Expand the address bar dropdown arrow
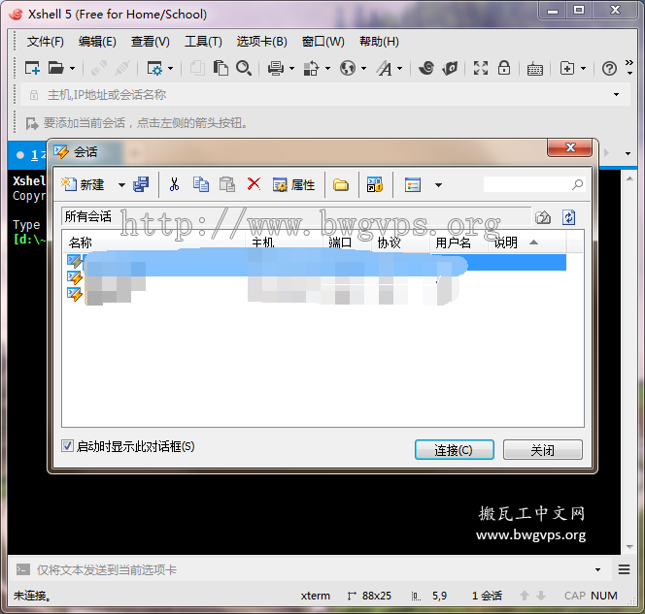The height and width of the screenshot is (614, 645). [x=616, y=95]
